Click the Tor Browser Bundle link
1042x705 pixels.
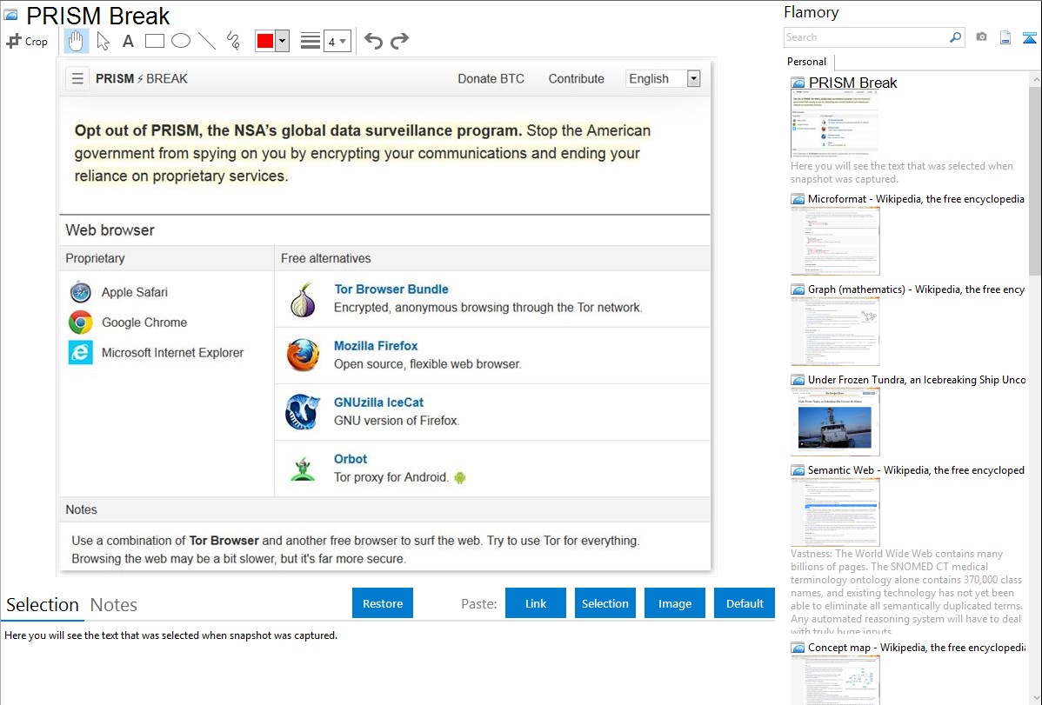tap(391, 289)
